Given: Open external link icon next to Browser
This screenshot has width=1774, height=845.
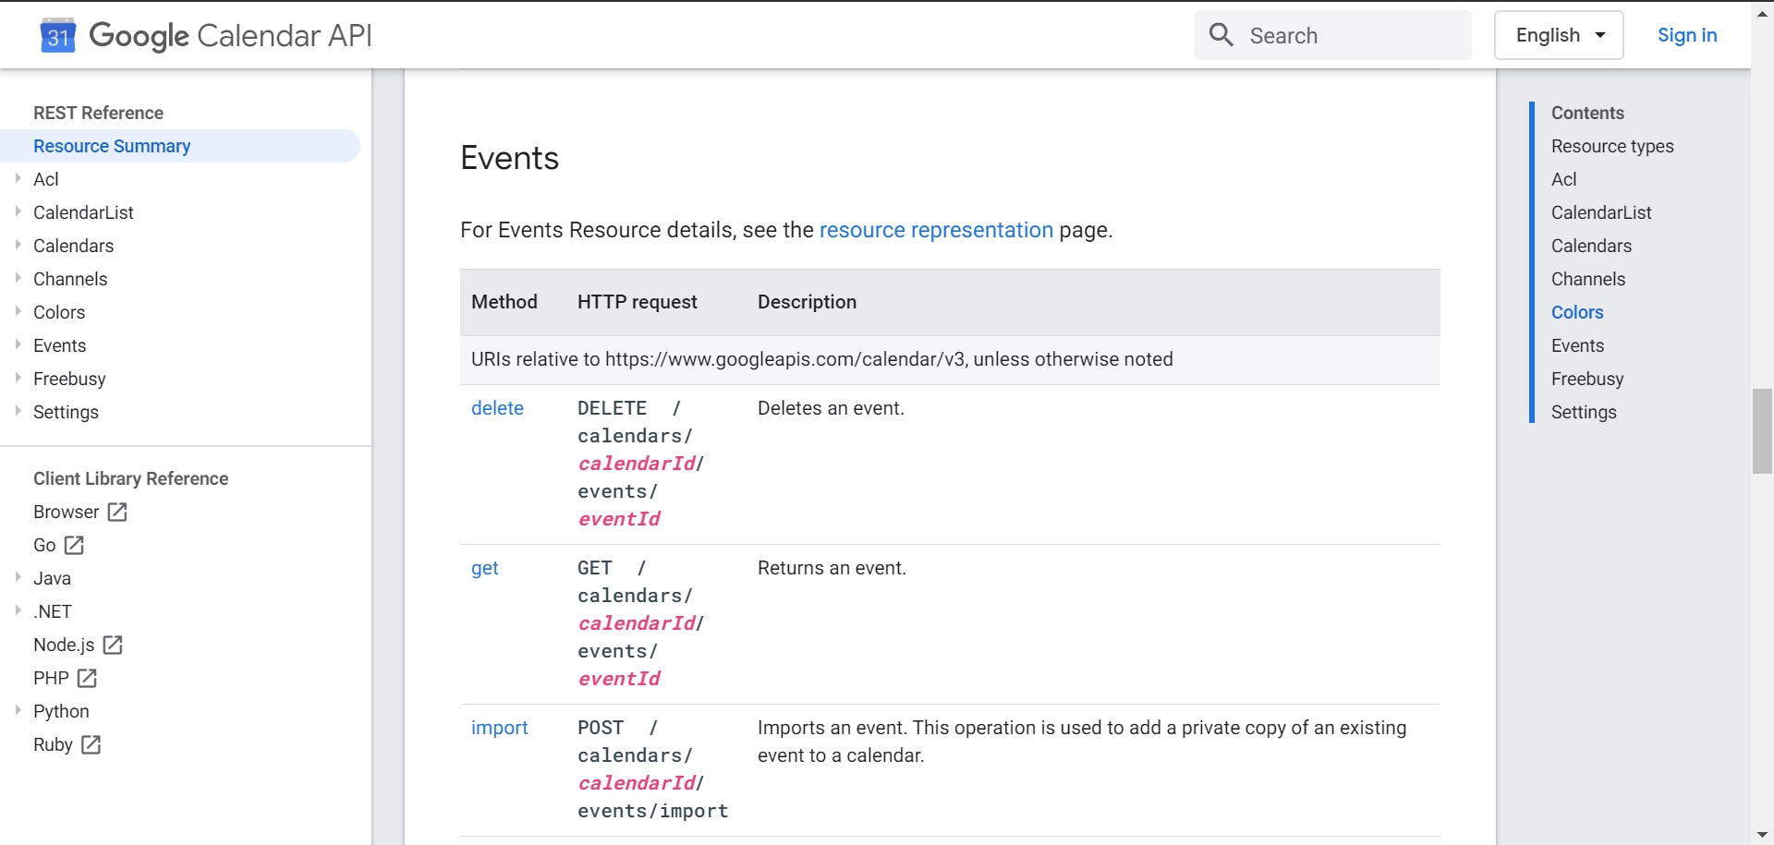Looking at the screenshot, I should (117, 512).
